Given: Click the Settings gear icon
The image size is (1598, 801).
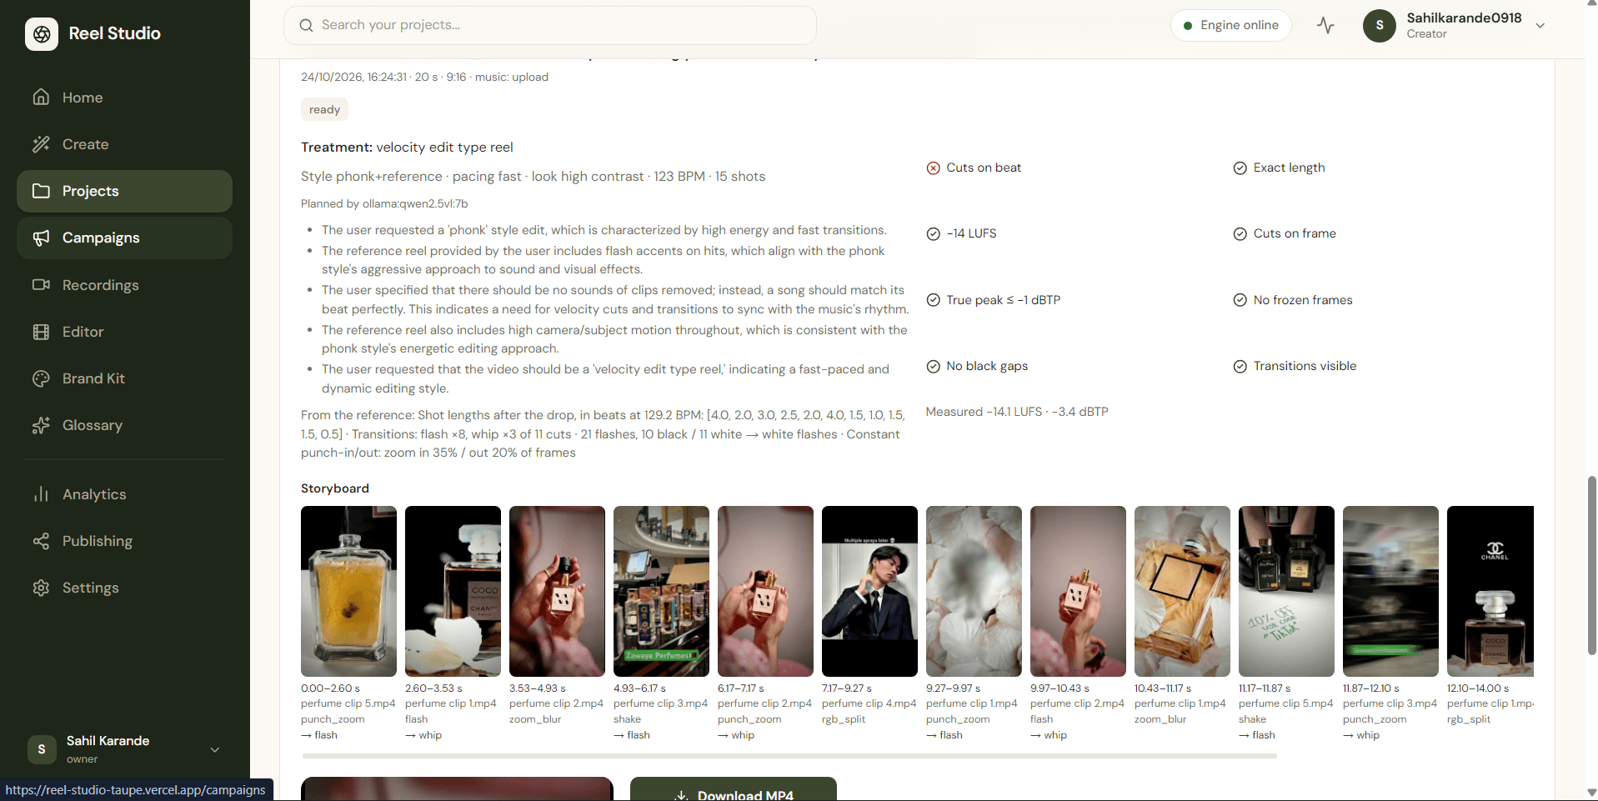Looking at the screenshot, I should 41,588.
